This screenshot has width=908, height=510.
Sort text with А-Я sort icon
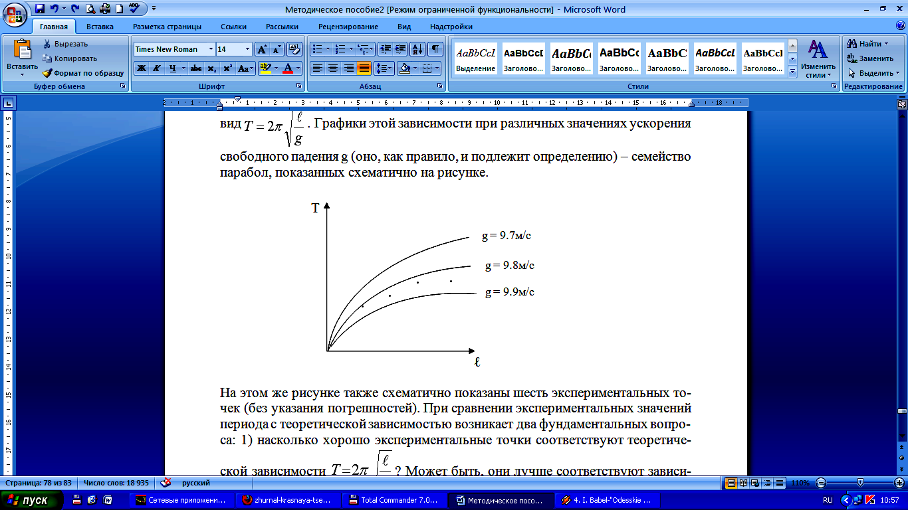tap(417, 49)
